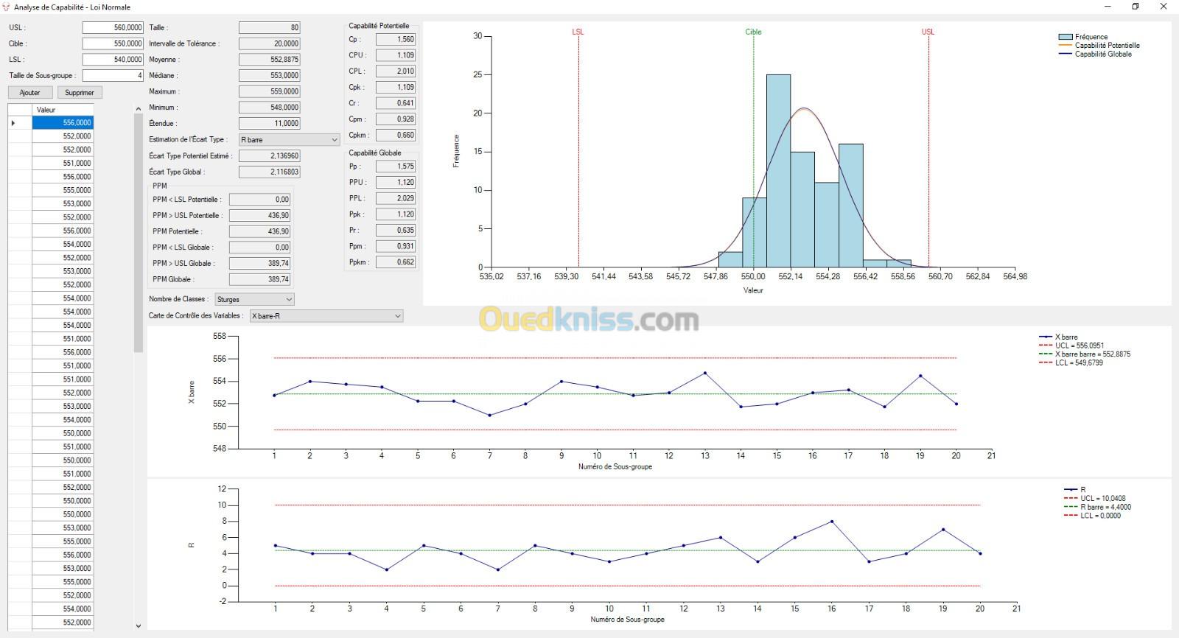Click Cpkm value 0,660
Viewport: 1179px width, 638px height.
(396, 135)
